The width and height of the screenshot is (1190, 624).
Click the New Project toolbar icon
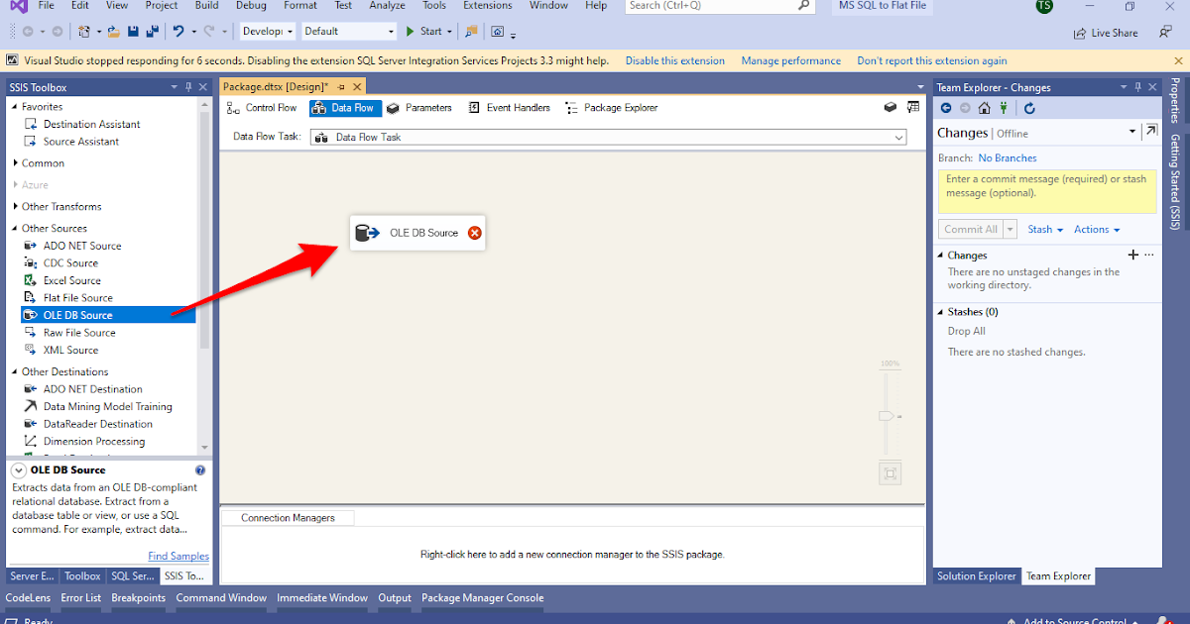[84, 32]
